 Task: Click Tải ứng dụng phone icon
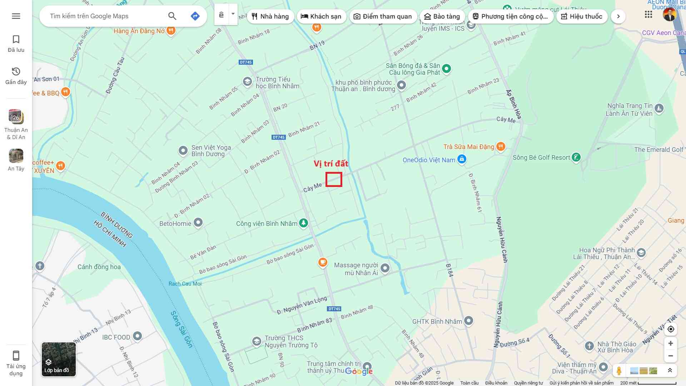pyautogui.click(x=16, y=363)
